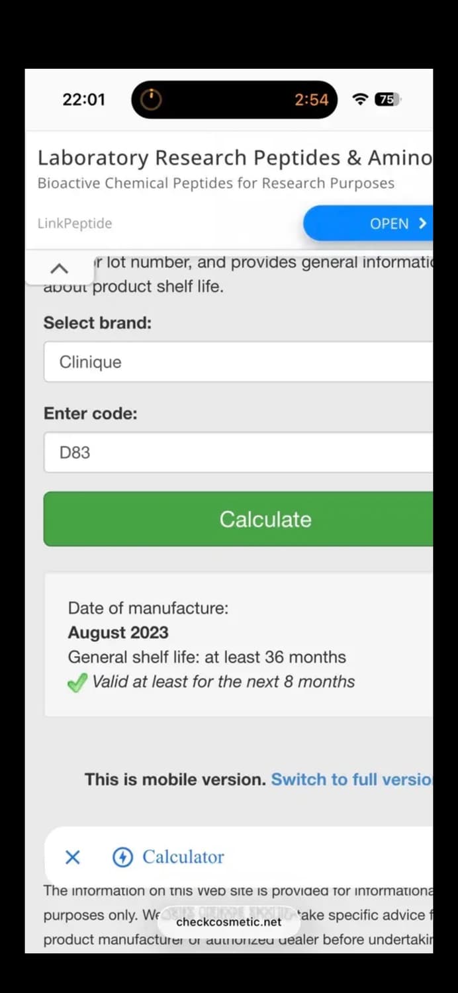Image resolution: width=458 pixels, height=993 pixels.
Task: Tap the Wi-Fi status icon
Action: click(360, 100)
